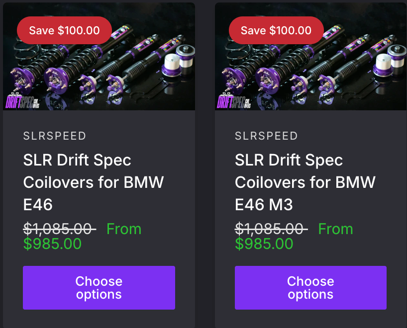Select the SLRSPEED brand label on the right card
The width and height of the screenshot is (407, 328).
(x=266, y=136)
